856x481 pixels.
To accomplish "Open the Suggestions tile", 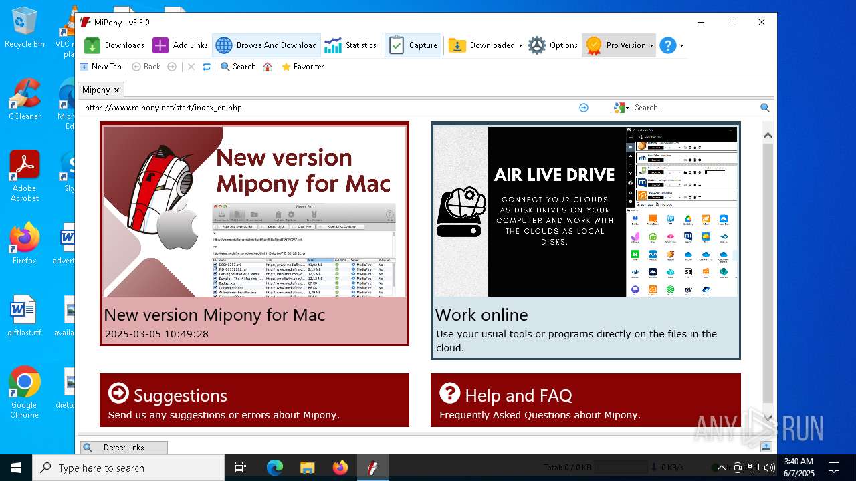I will 254,400.
